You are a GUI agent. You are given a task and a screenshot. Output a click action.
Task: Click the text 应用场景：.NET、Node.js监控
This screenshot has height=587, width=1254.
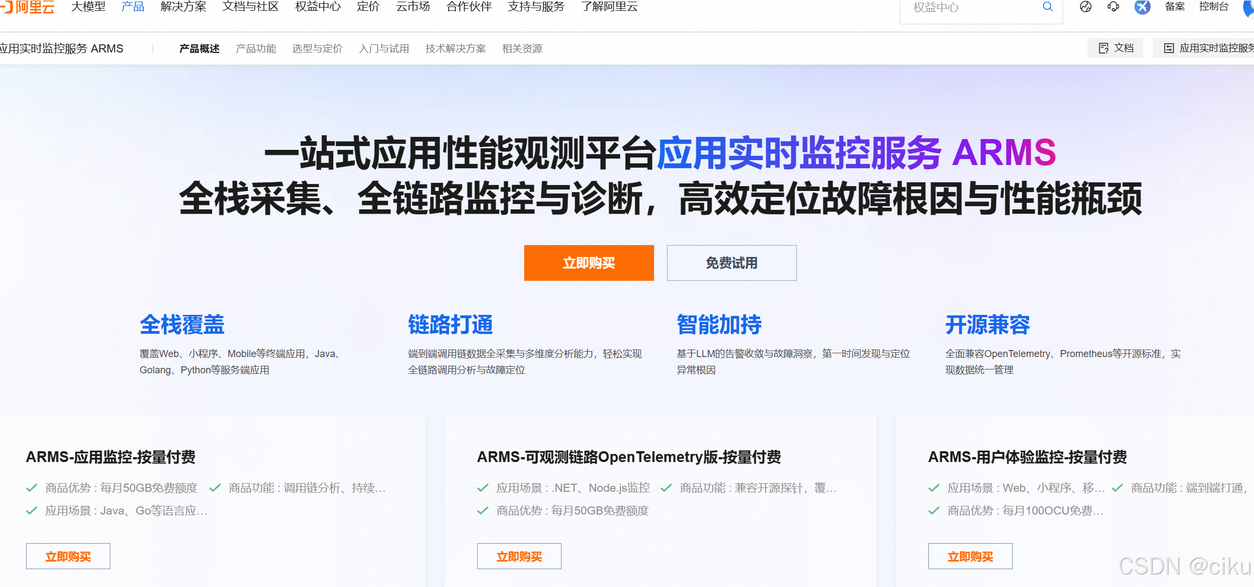[573, 488]
